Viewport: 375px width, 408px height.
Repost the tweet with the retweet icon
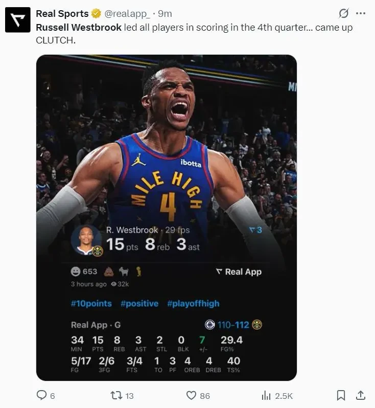point(116,395)
